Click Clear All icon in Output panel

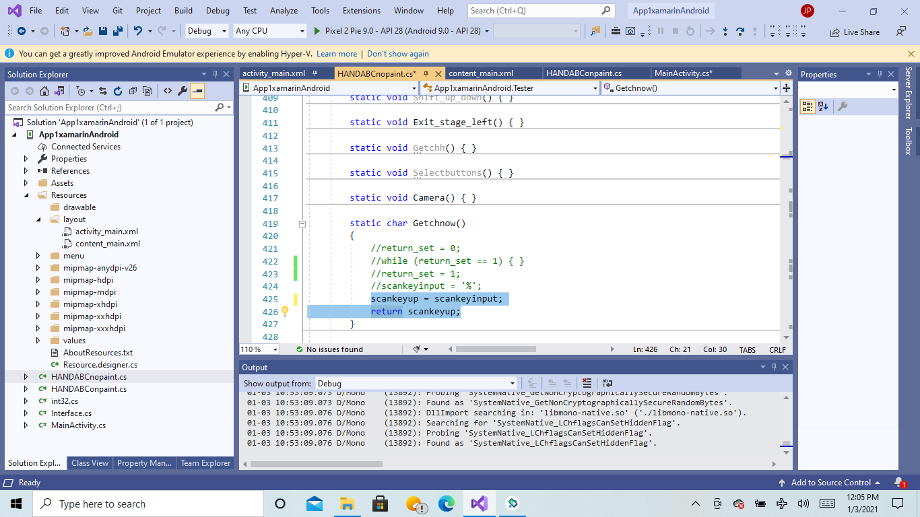tap(587, 383)
